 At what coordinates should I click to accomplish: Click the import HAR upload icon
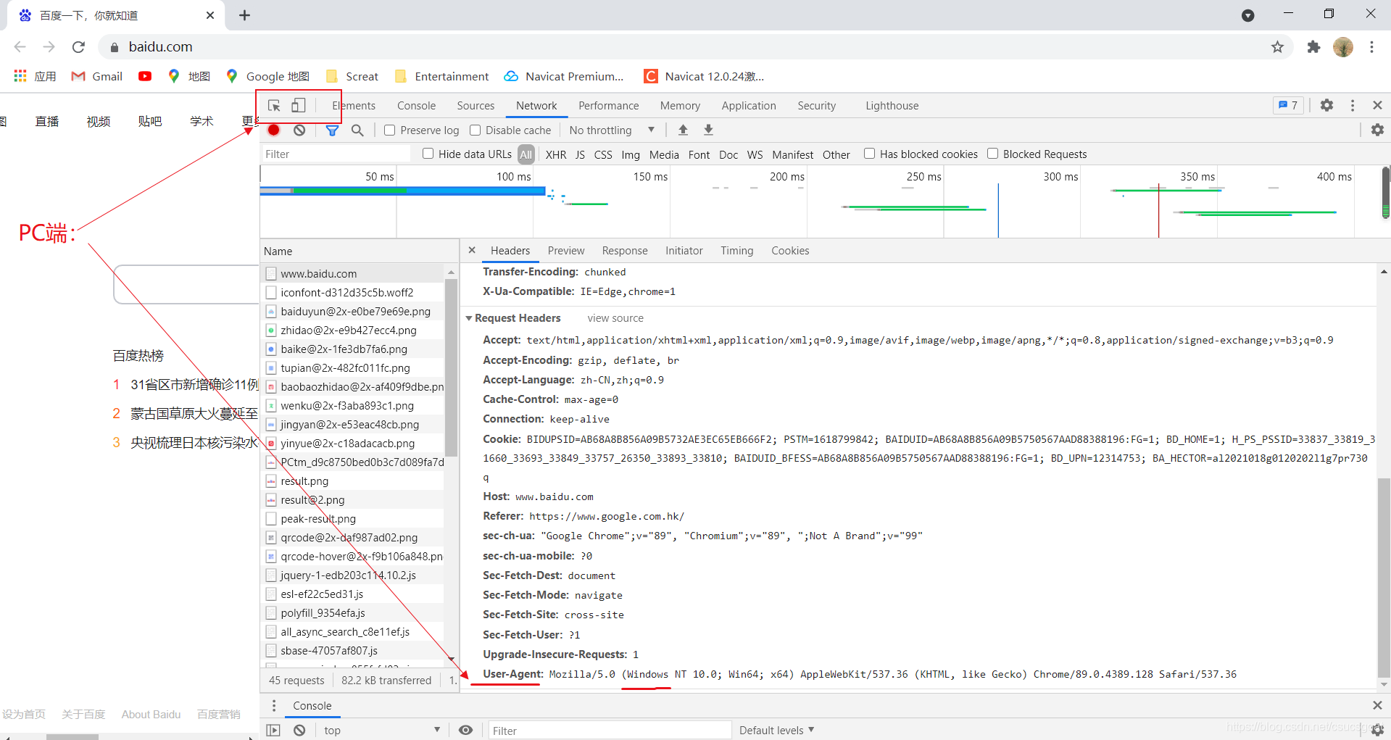683,130
